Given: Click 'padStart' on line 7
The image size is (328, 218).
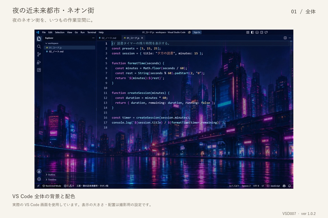Looking at the screenshot, I should [x=182, y=73].
